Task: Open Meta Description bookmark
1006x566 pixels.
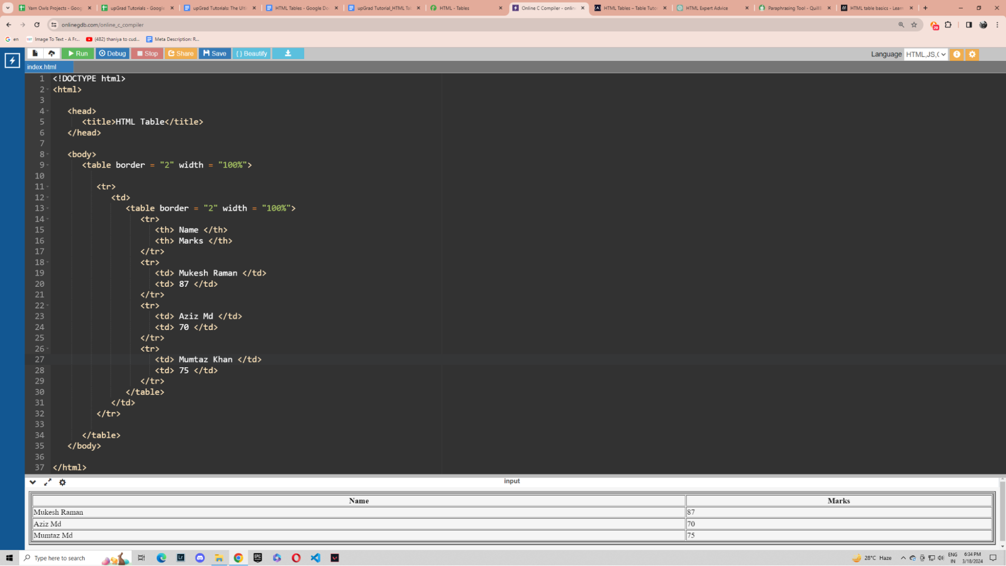Action: pyautogui.click(x=173, y=39)
